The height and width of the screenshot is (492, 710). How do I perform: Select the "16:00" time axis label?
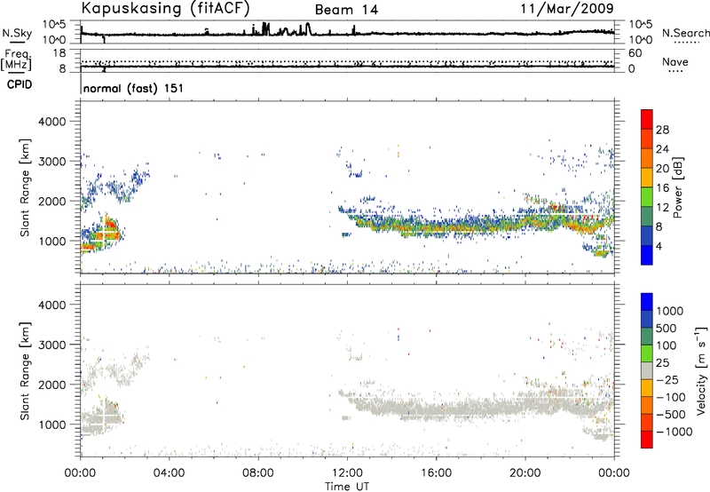tap(436, 473)
